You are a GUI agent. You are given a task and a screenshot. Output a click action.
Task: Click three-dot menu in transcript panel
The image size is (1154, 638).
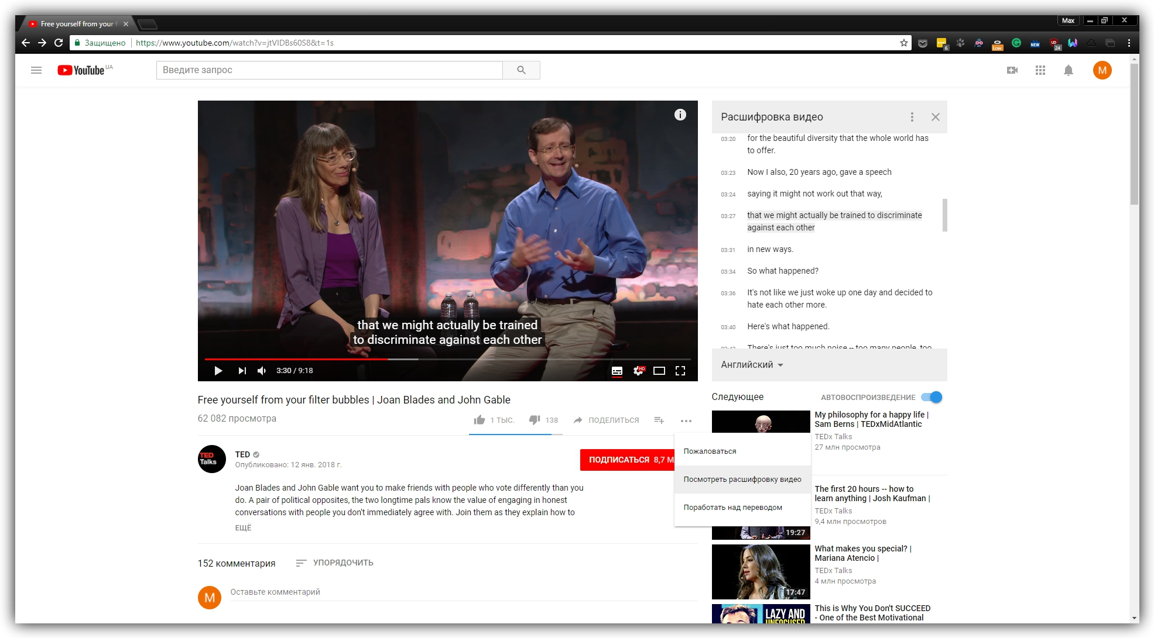pos(911,116)
